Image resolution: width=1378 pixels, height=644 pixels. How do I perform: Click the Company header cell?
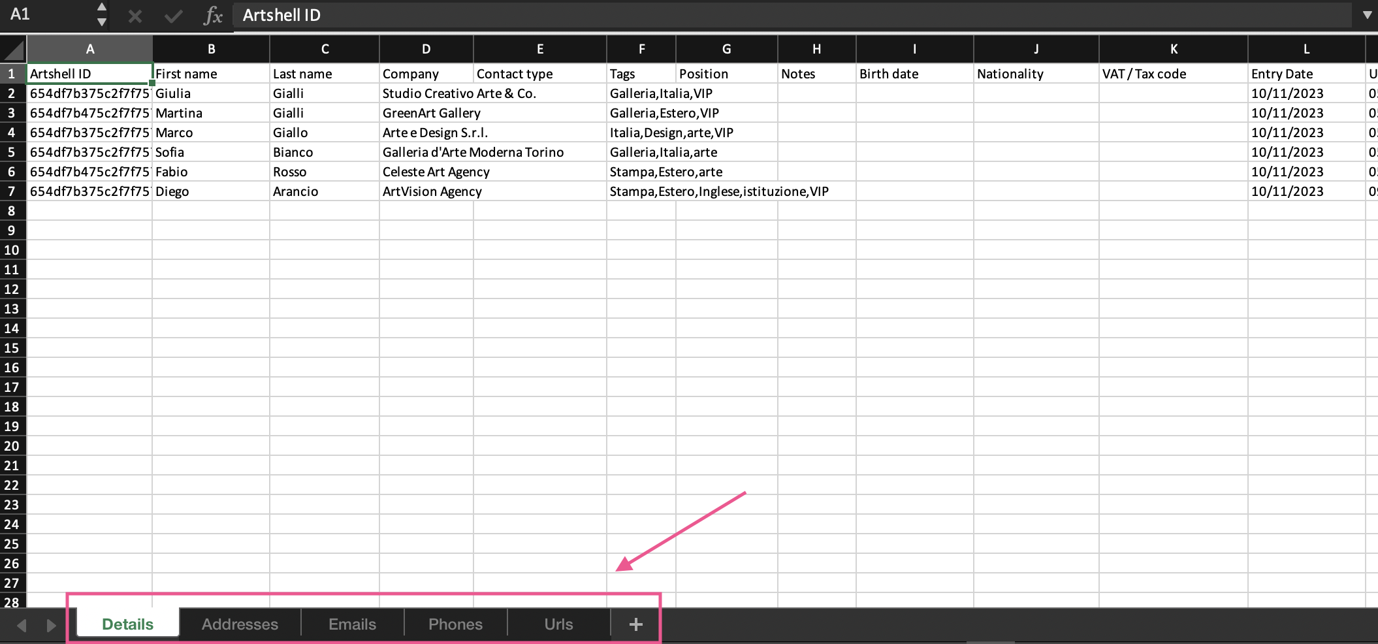(x=426, y=74)
